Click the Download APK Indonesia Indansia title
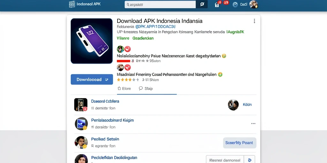Viewport: 327px width, 163px height. (160, 21)
